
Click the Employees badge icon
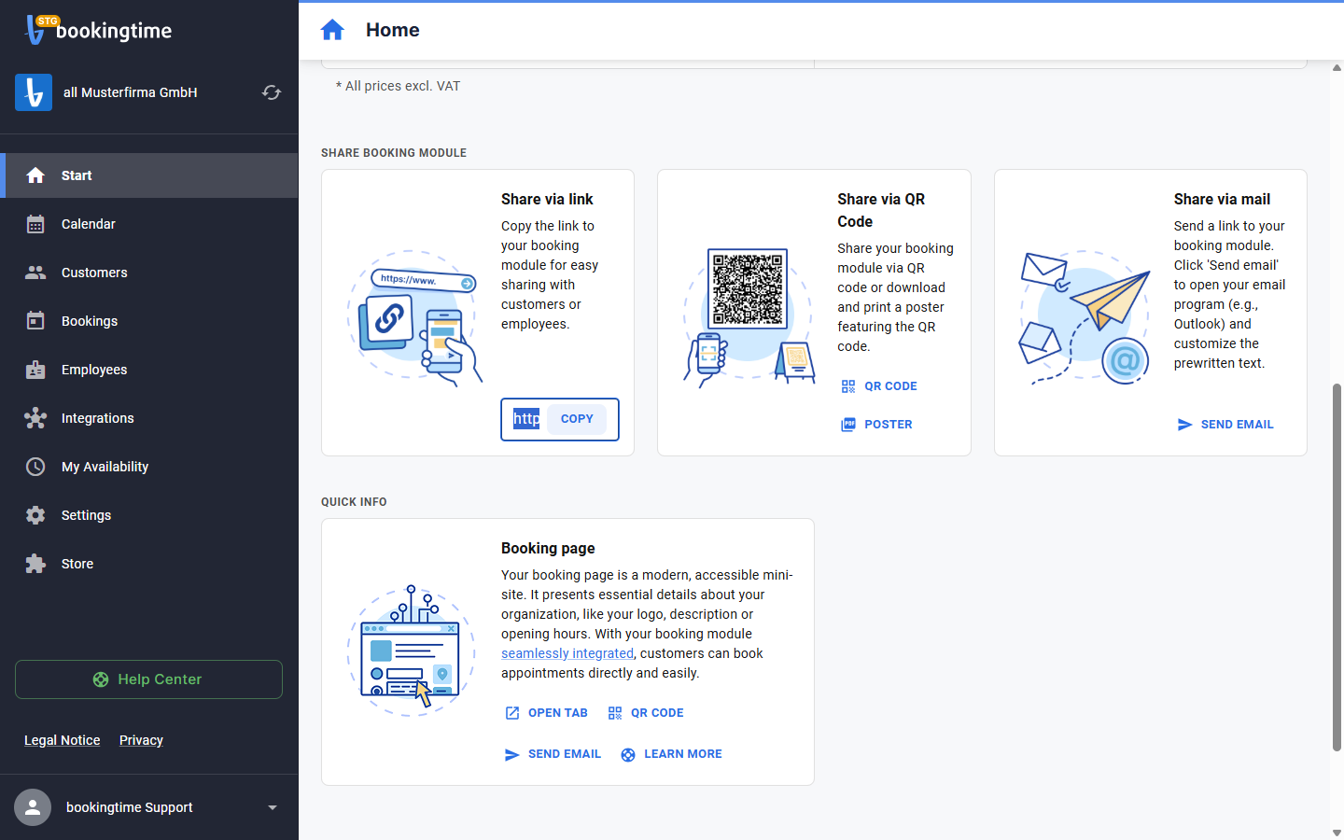35,370
